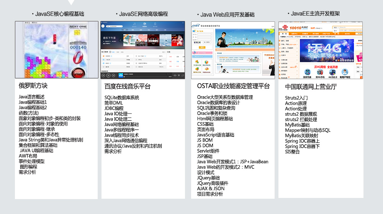
Task: Click the JDBC编程 topic
Action: click(x=114, y=108)
